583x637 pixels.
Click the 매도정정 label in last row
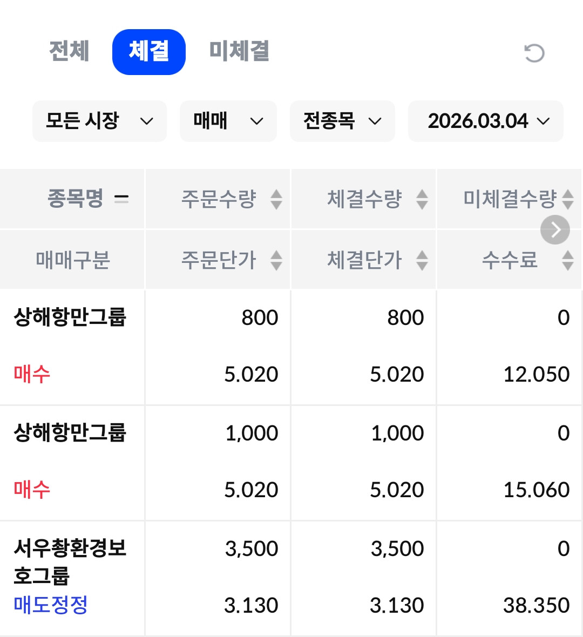51,605
